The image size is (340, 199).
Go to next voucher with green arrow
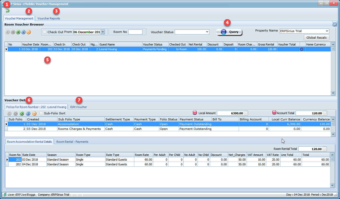(18, 32)
